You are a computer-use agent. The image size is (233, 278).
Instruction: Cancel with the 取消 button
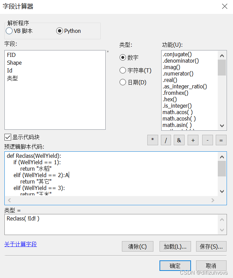tap(211, 265)
